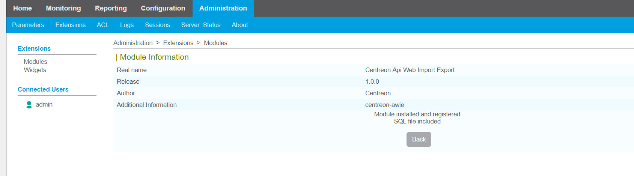Click the Extensions breadcrumb link

(178, 43)
